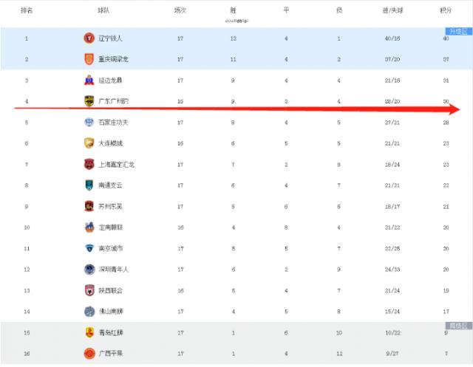The width and height of the screenshot is (473, 367).
Task: Select the 广东广州豹 team badge
Action: point(89,101)
